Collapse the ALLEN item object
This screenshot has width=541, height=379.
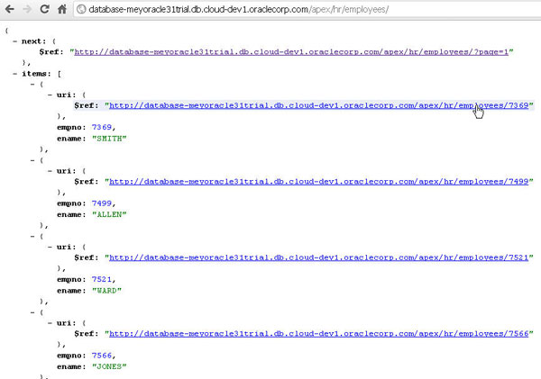tap(32, 160)
